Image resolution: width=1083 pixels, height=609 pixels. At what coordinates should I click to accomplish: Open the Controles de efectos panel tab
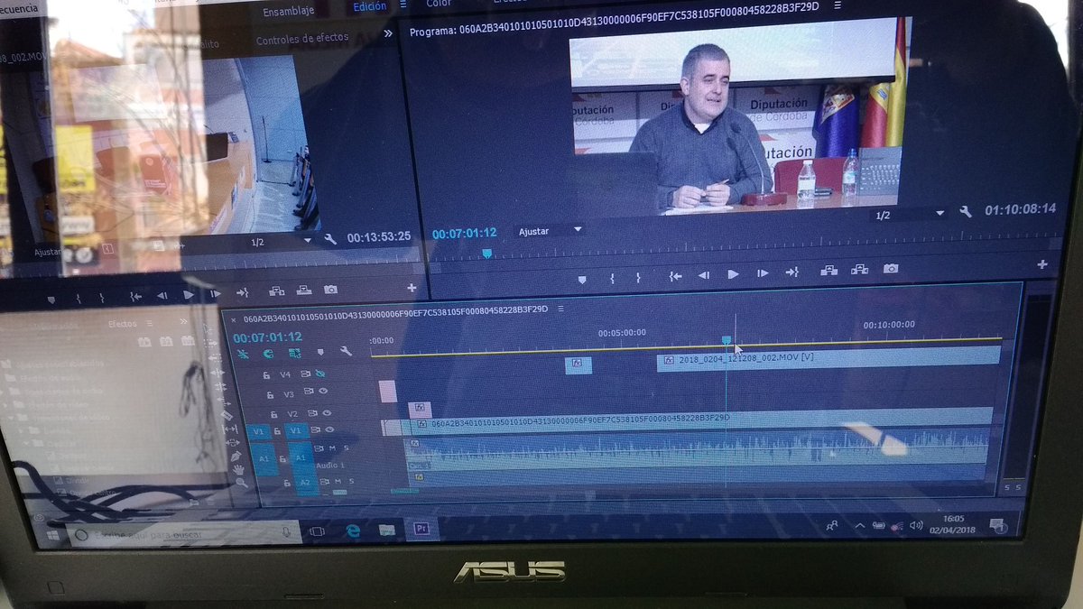coord(302,40)
